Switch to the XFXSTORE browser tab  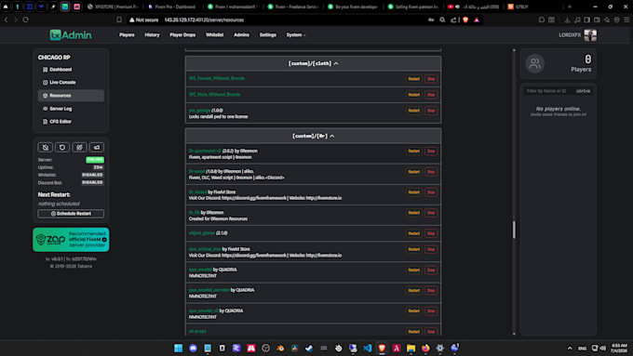pyautogui.click(x=113, y=7)
